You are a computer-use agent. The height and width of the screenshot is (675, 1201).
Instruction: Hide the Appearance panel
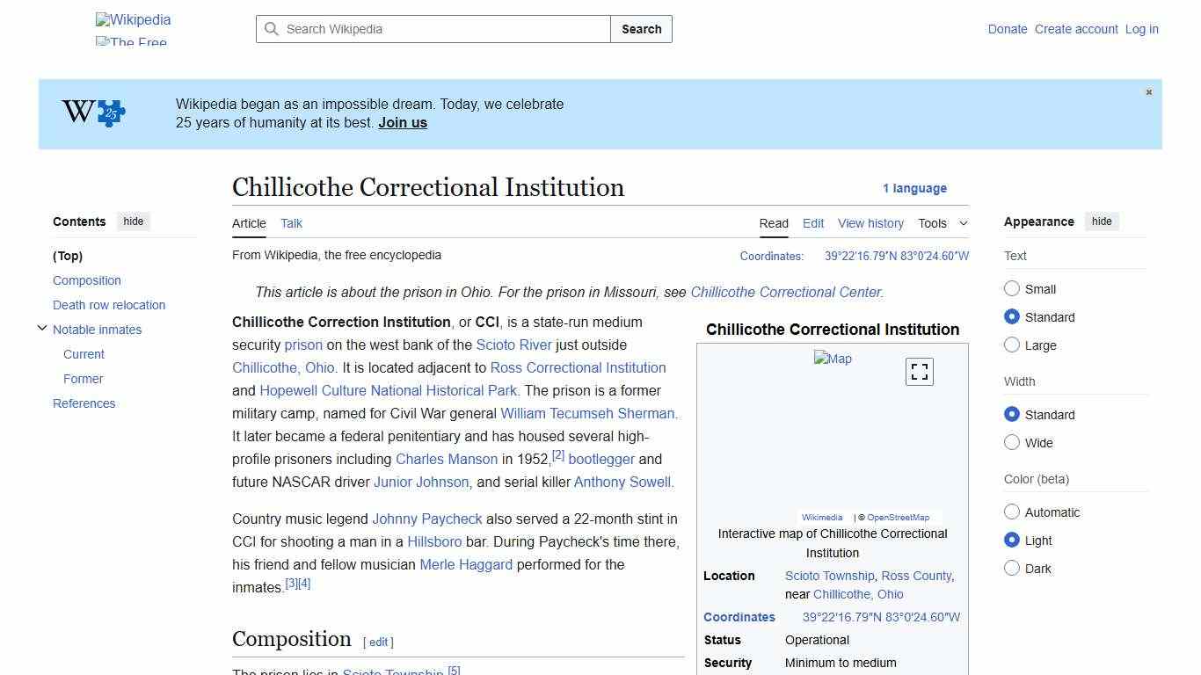[x=1102, y=221]
